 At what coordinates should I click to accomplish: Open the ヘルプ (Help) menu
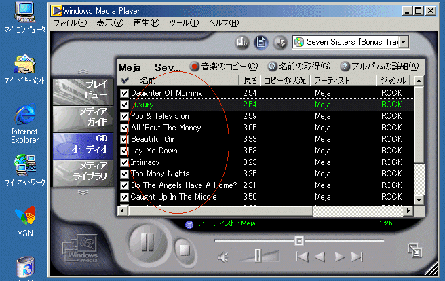[x=224, y=23]
